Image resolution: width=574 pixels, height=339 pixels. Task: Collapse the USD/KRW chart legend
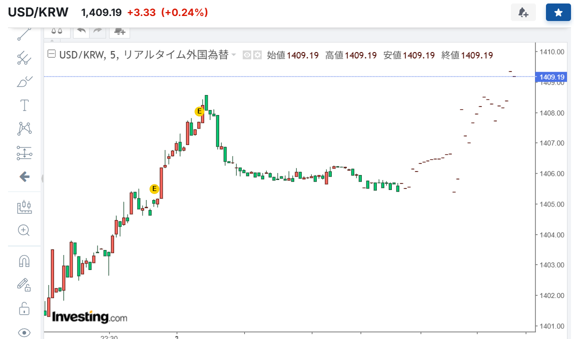tap(51, 55)
